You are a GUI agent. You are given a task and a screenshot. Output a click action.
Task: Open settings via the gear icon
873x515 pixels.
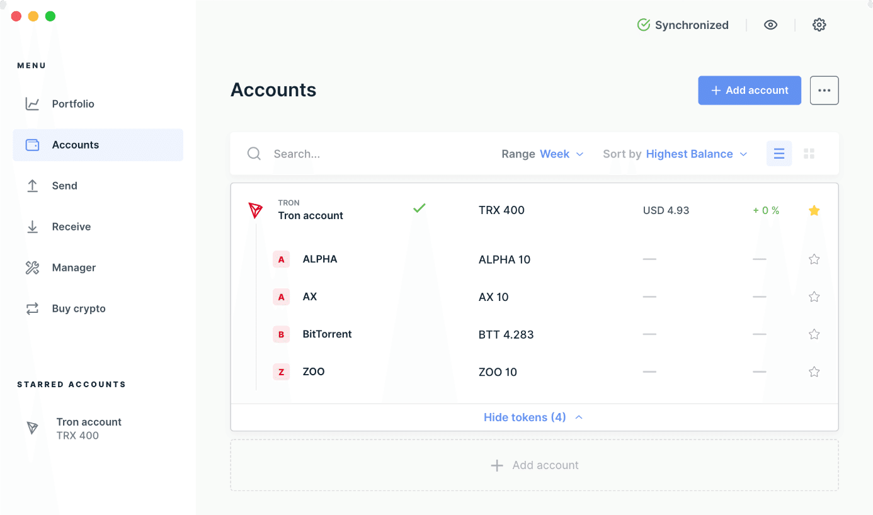819,25
